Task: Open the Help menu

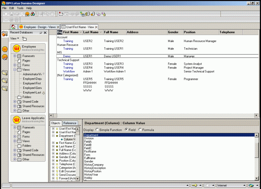Action: (29, 8)
